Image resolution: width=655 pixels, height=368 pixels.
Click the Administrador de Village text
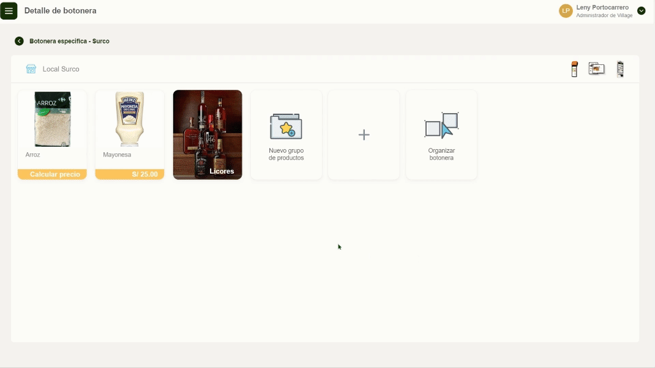(x=604, y=15)
